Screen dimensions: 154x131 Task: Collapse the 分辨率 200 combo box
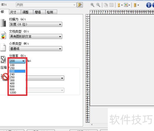click(x=17, y=61)
